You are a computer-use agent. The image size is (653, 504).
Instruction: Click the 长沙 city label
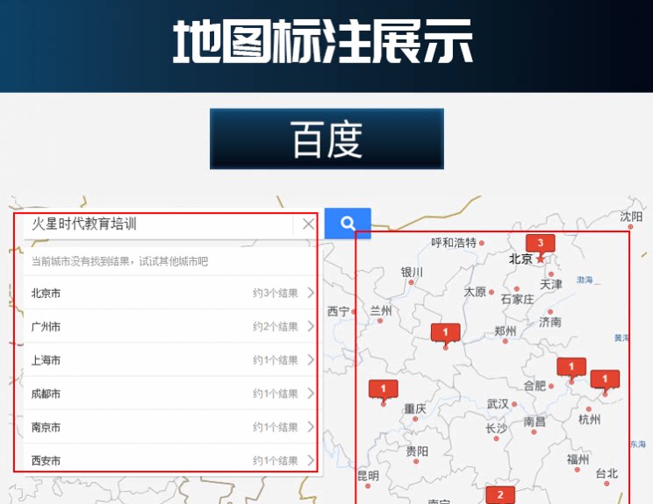coord(497,428)
